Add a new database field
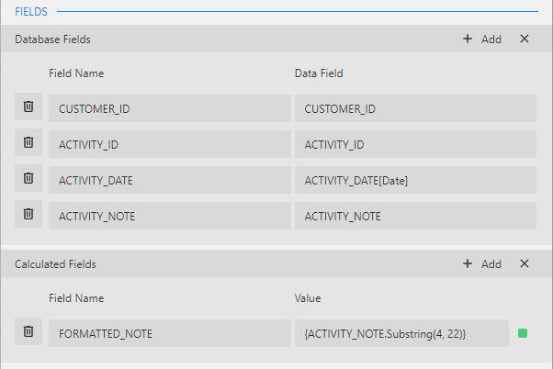 [482, 39]
